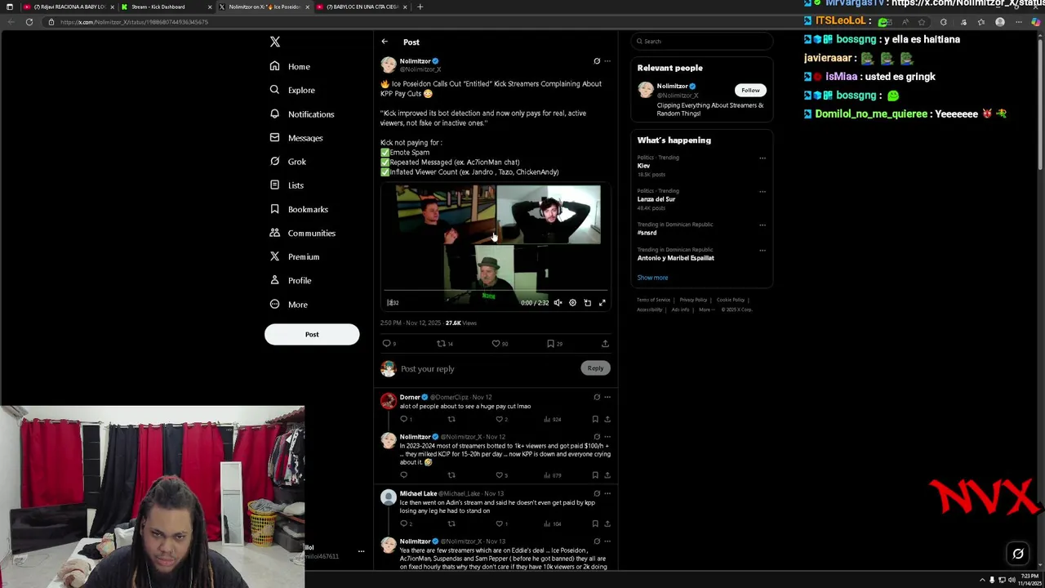Follow Nolimitzor in Relevant people
This screenshot has width=1045, height=588.
point(750,90)
